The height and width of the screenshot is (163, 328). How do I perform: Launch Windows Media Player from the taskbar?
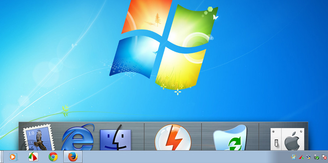pyautogui.click(x=13, y=157)
